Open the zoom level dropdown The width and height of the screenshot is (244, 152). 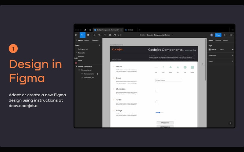click(231, 35)
